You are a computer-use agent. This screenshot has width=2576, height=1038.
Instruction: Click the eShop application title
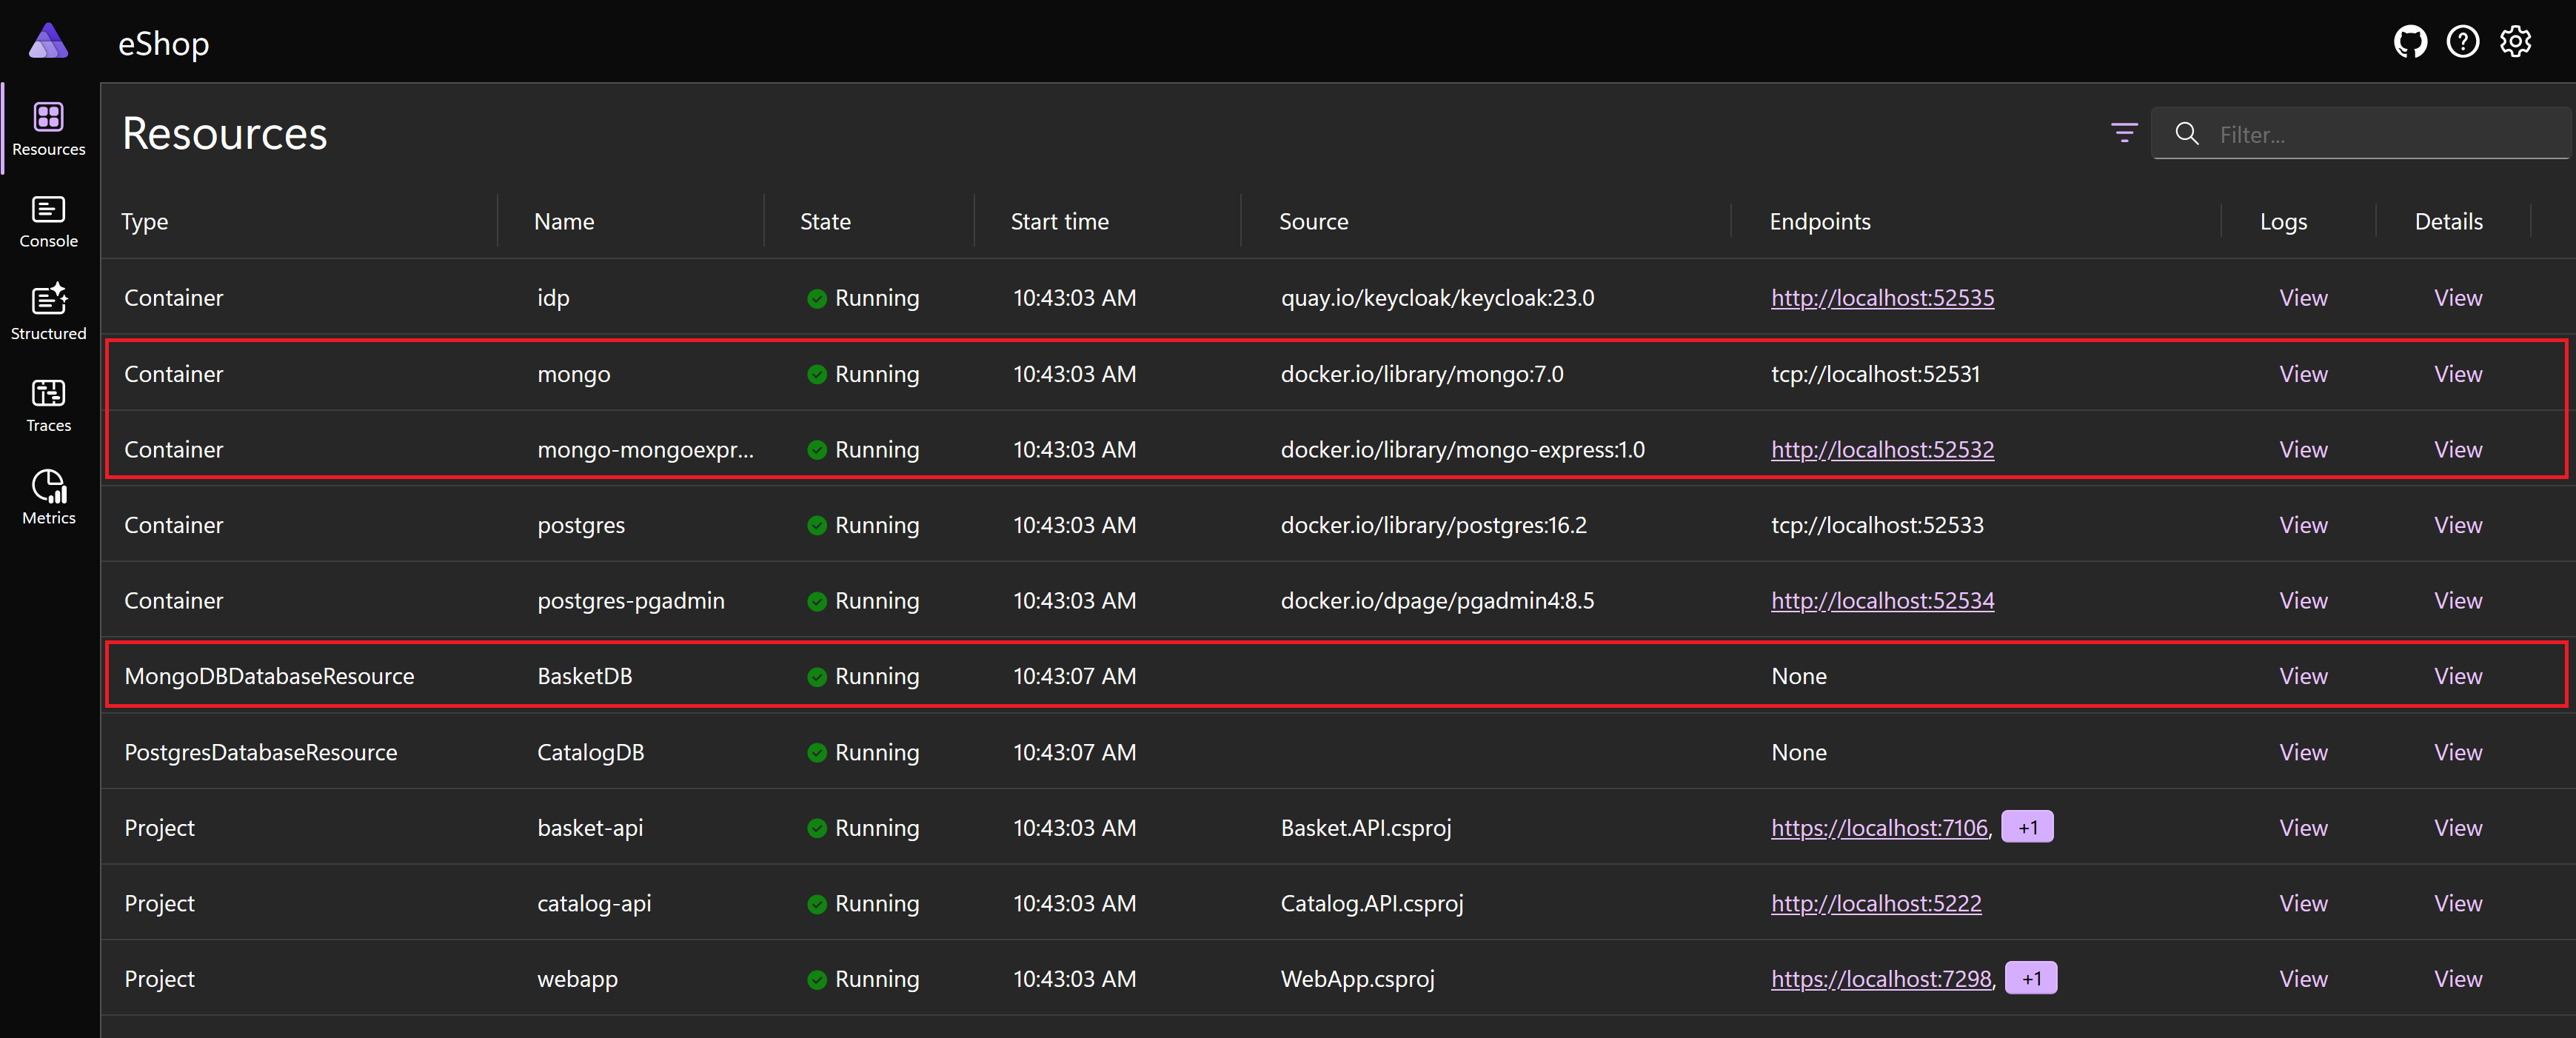tap(166, 41)
